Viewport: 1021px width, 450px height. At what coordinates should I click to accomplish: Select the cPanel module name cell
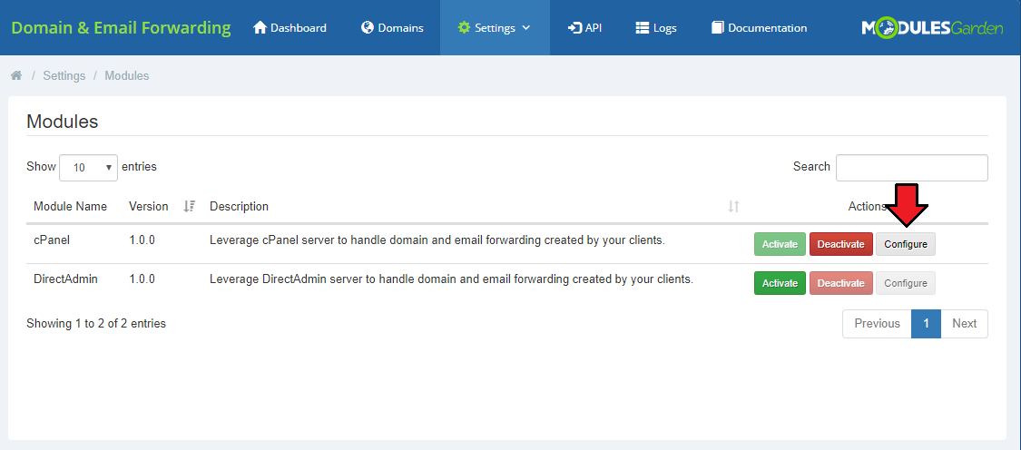52,240
